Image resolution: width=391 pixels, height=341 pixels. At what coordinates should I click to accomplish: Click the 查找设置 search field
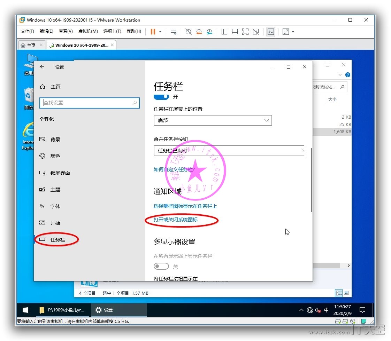coord(90,103)
